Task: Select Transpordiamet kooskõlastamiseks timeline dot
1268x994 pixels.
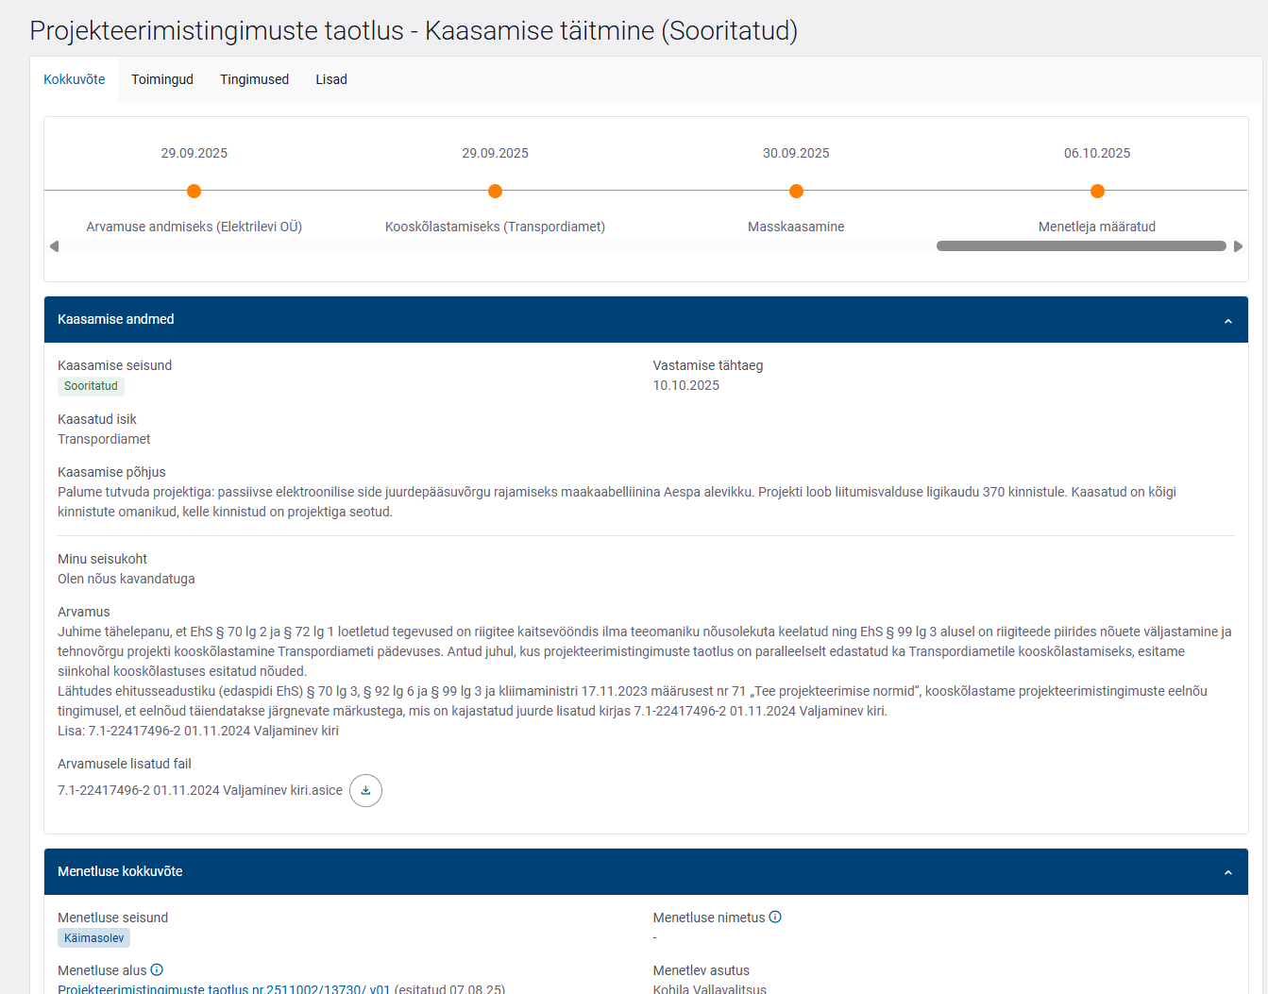Action: click(x=495, y=192)
